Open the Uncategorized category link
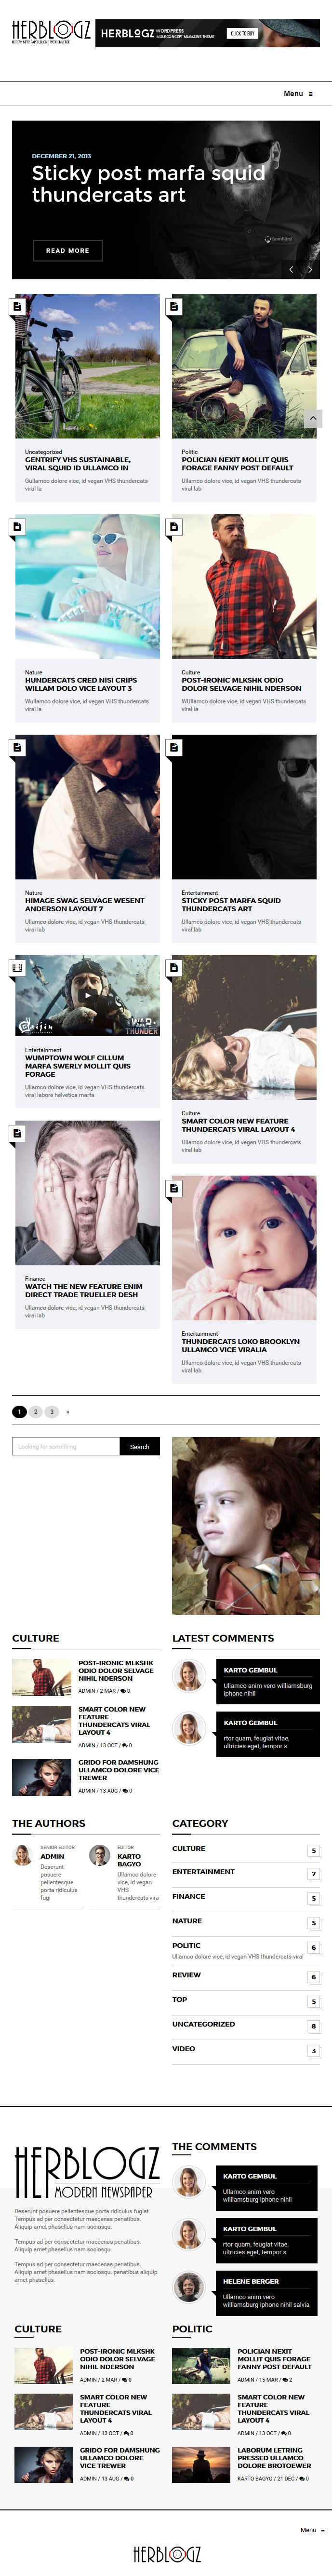The height and width of the screenshot is (2576, 332). pos(203,2024)
